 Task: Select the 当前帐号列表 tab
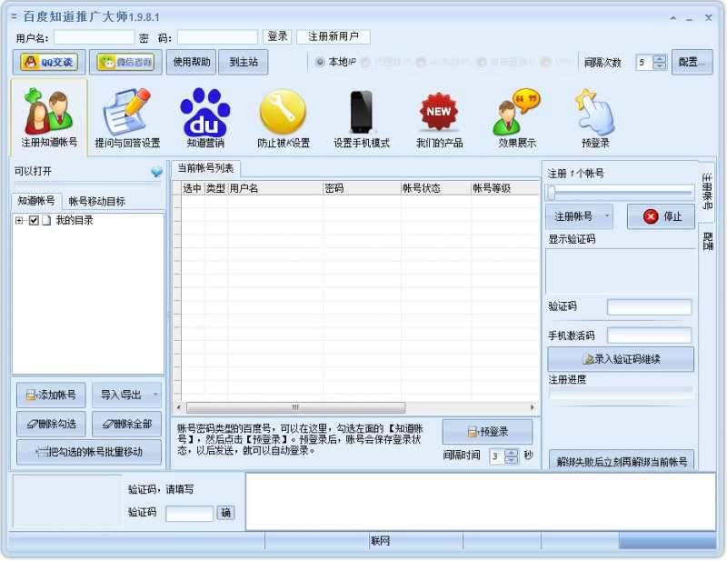coord(205,168)
